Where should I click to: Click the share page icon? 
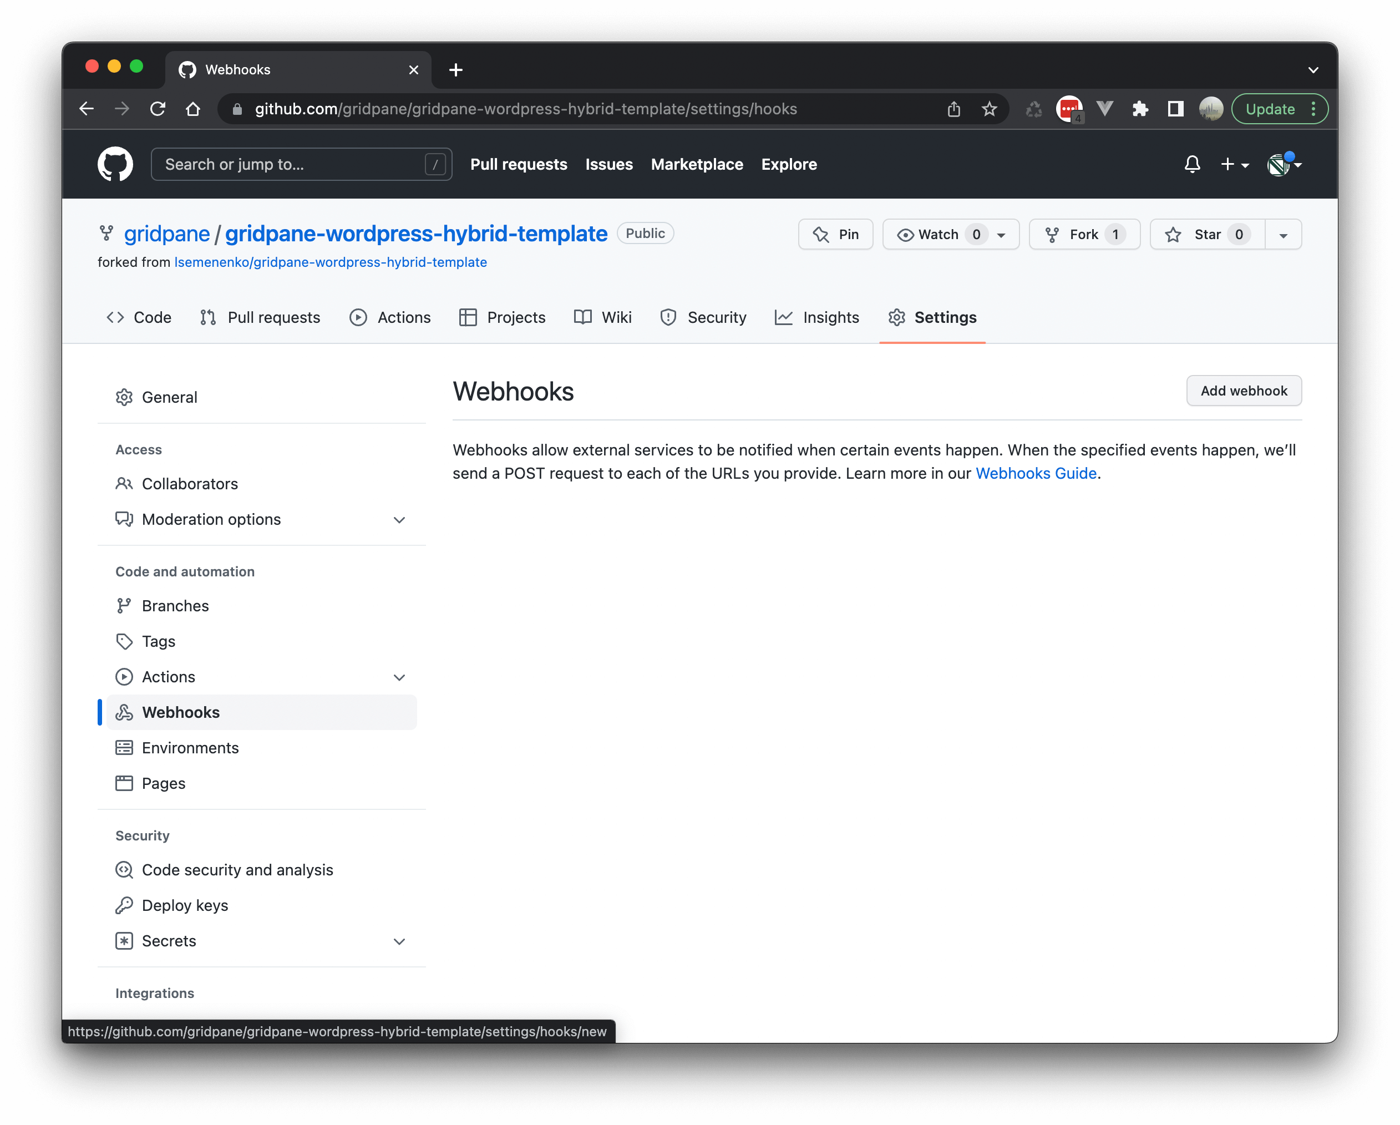953,109
